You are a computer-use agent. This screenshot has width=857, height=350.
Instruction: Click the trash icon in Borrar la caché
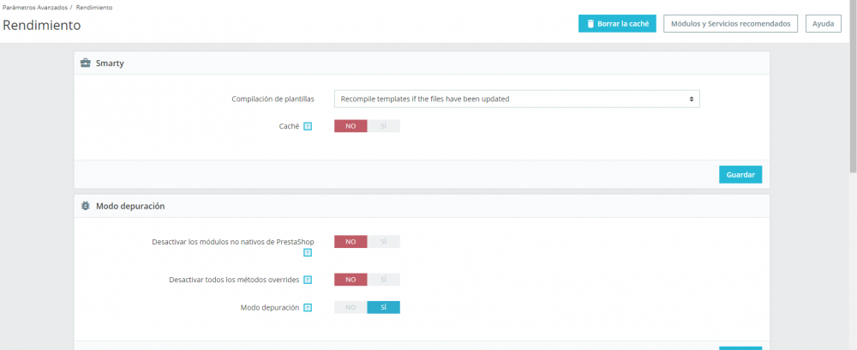click(x=590, y=23)
